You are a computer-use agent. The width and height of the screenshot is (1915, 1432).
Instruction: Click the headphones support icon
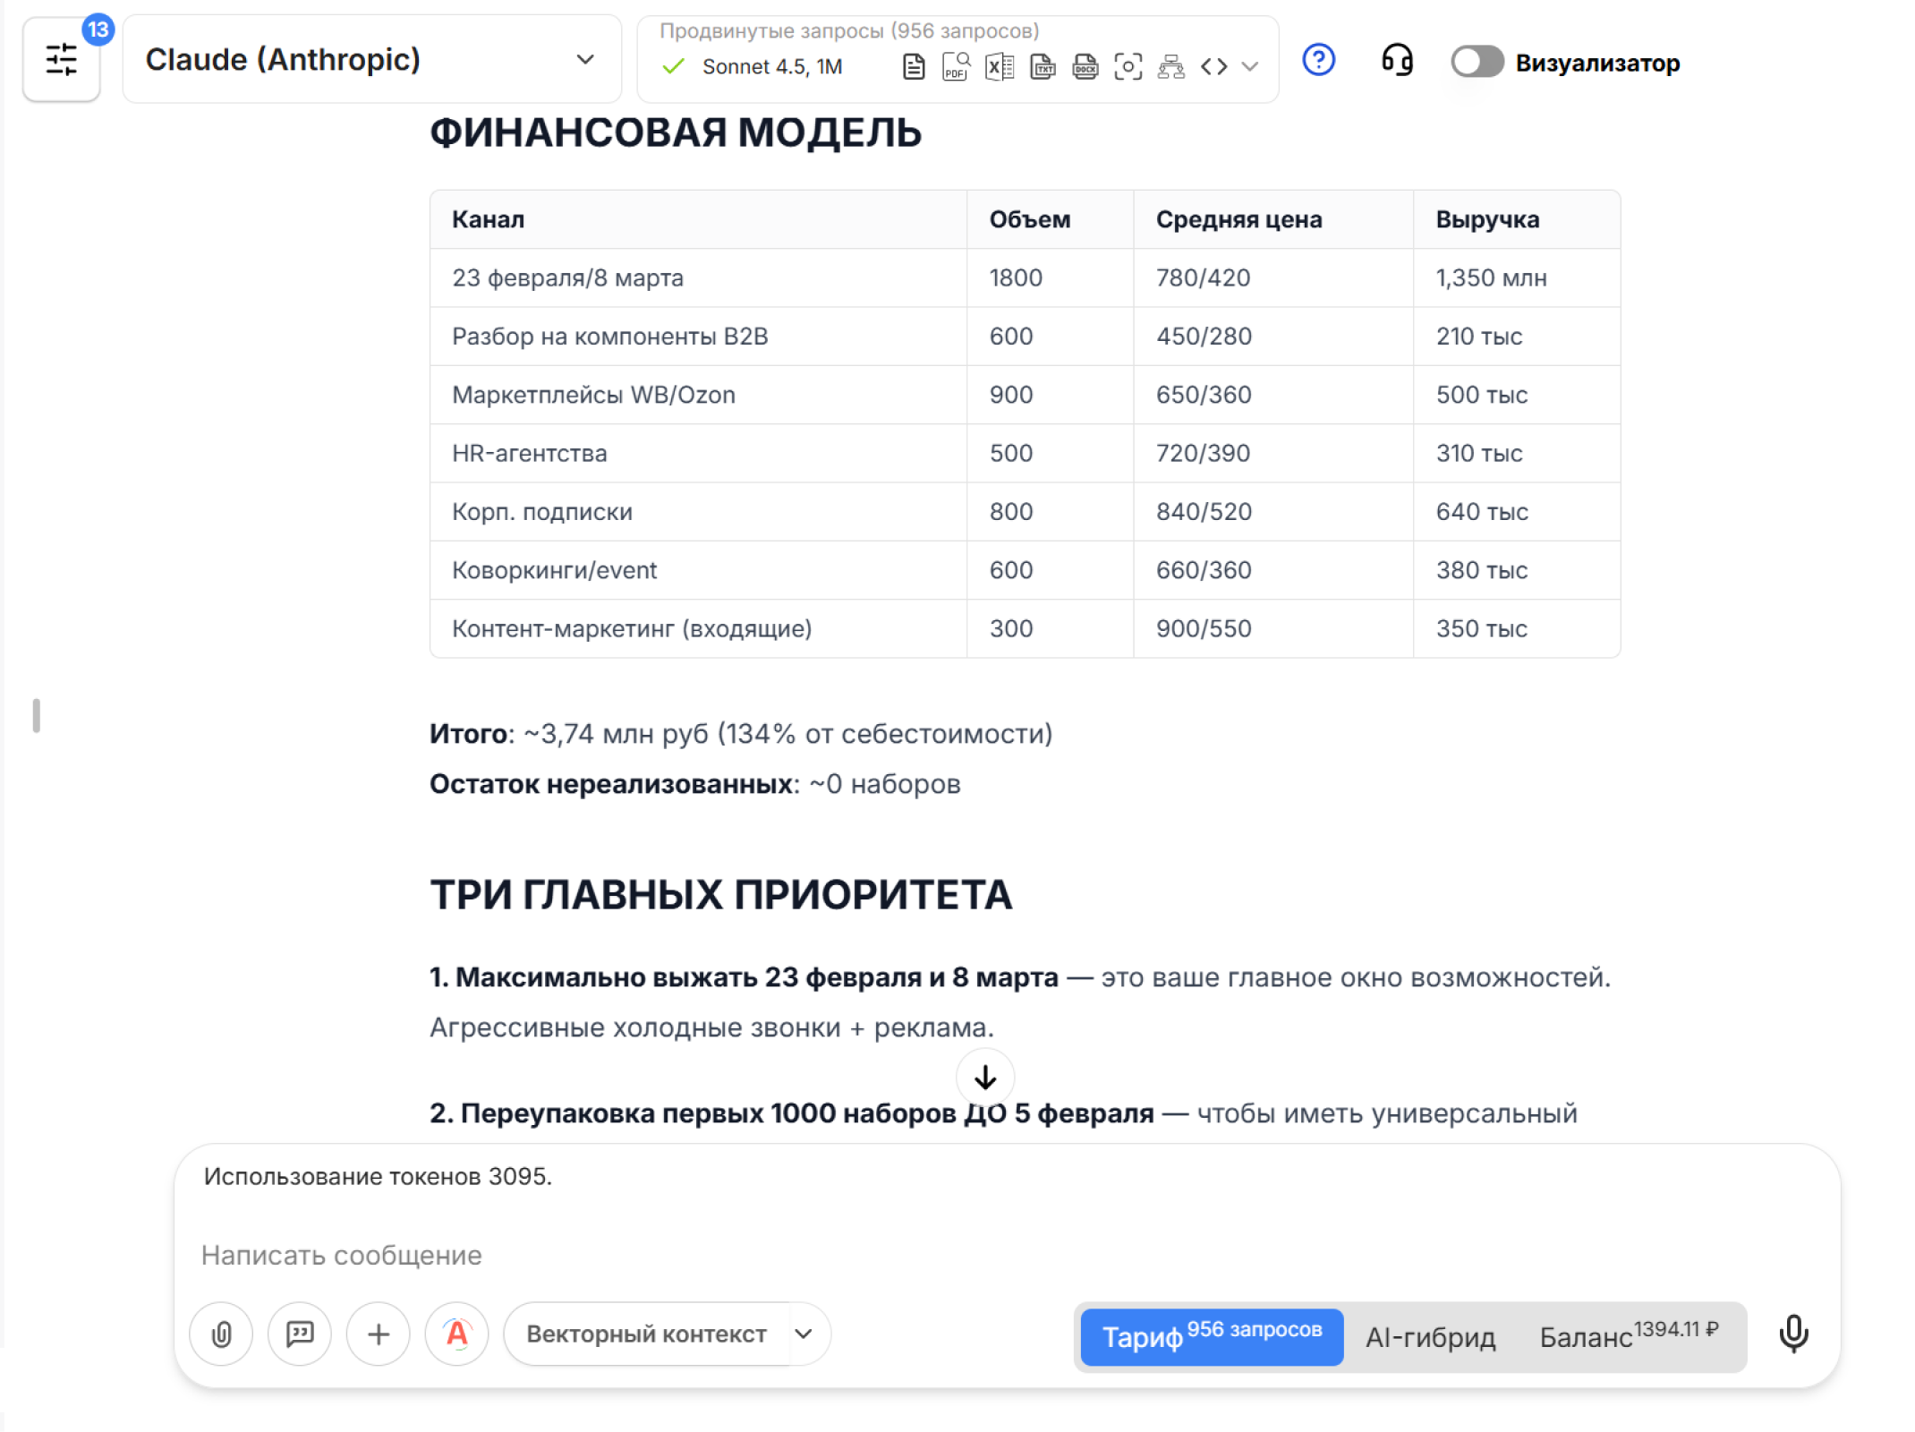(1397, 61)
